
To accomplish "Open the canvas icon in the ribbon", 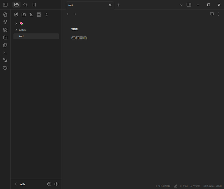I will pyautogui.click(x=5, y=30).
